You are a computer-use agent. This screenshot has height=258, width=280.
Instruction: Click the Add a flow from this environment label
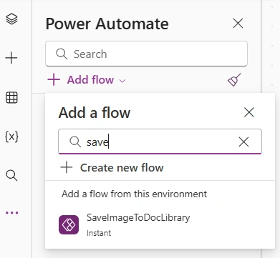pos(134,194)
